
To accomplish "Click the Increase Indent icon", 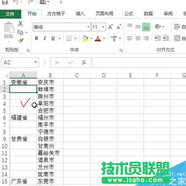I will tap(166, 38).
